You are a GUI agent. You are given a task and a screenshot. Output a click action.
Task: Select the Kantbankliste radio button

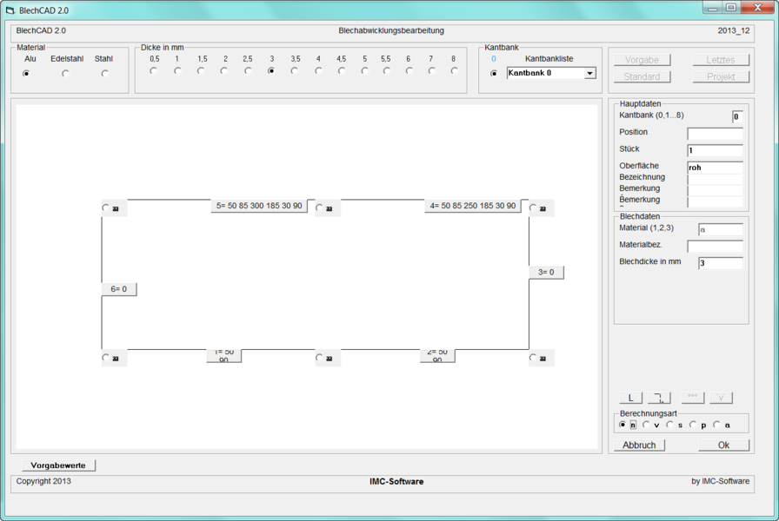tap(493, 74)
